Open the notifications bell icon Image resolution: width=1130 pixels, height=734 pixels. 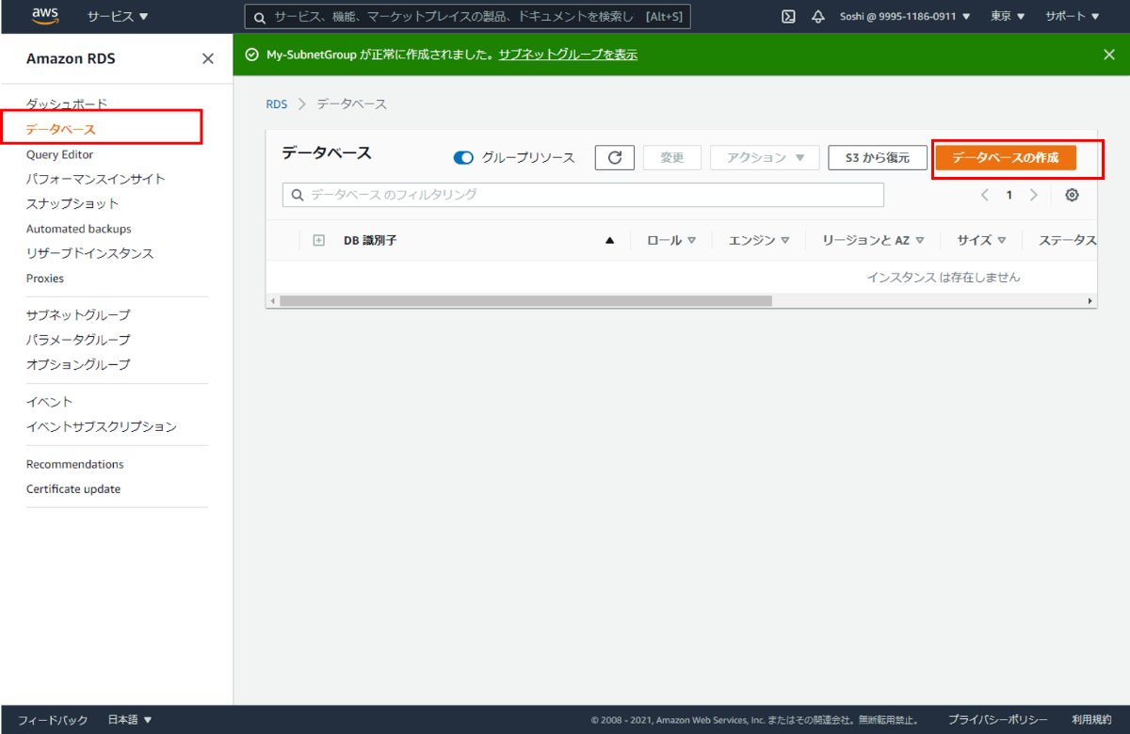click(817, 17)
